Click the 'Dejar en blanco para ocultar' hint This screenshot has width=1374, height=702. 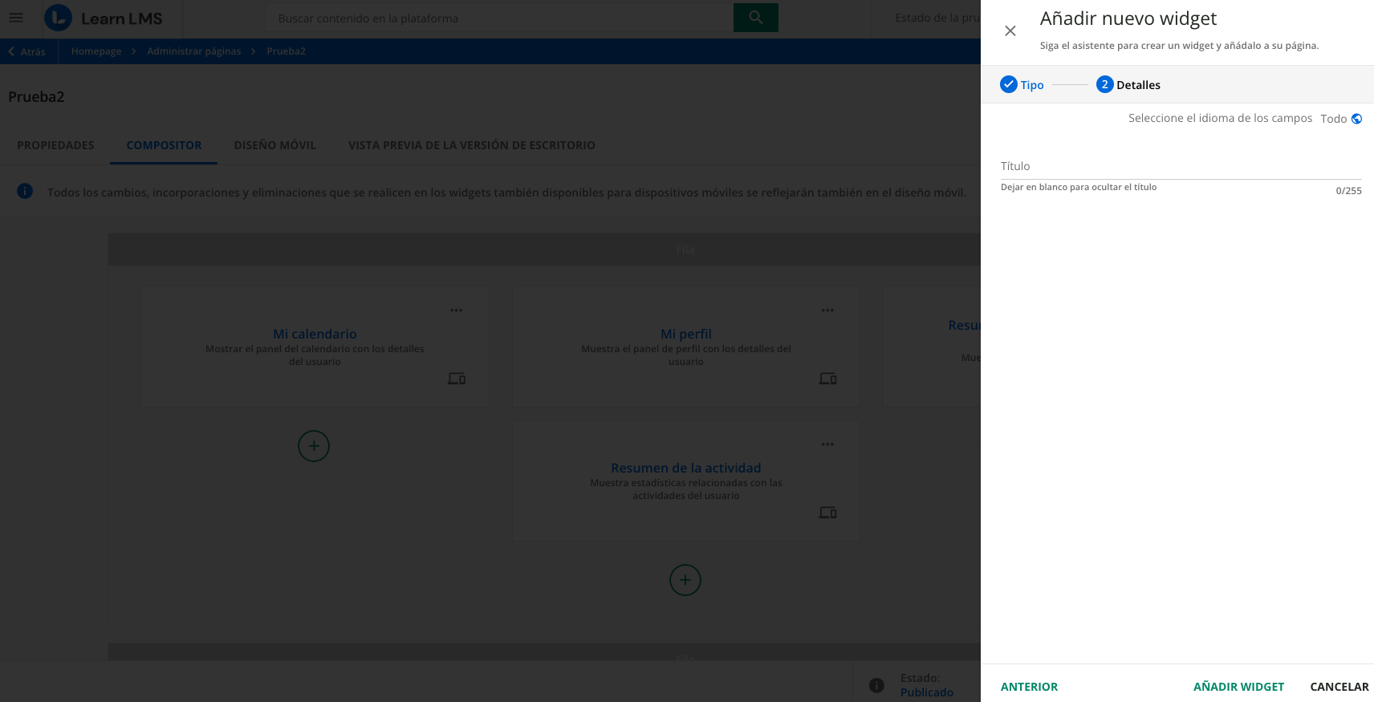click(1079, 187)
